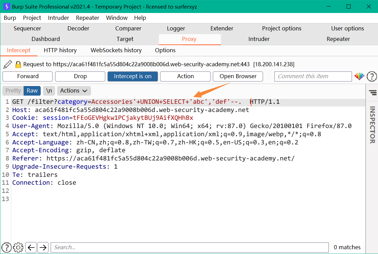Switch to Raw view
The height and width of the screenshot is (254, 378).
click(32, 91)
